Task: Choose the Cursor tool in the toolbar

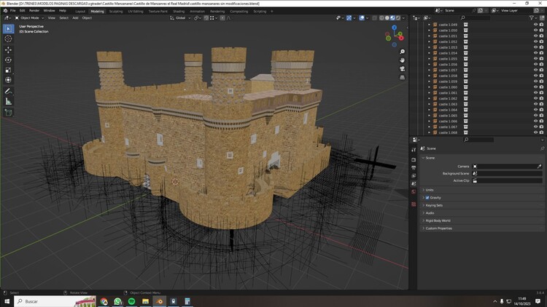Action: pos(8,39)
